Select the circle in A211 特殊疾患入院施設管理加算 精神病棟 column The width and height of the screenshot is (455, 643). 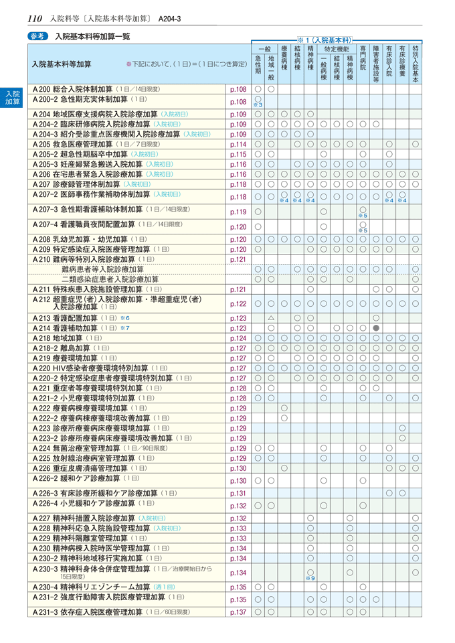[310, 289]
